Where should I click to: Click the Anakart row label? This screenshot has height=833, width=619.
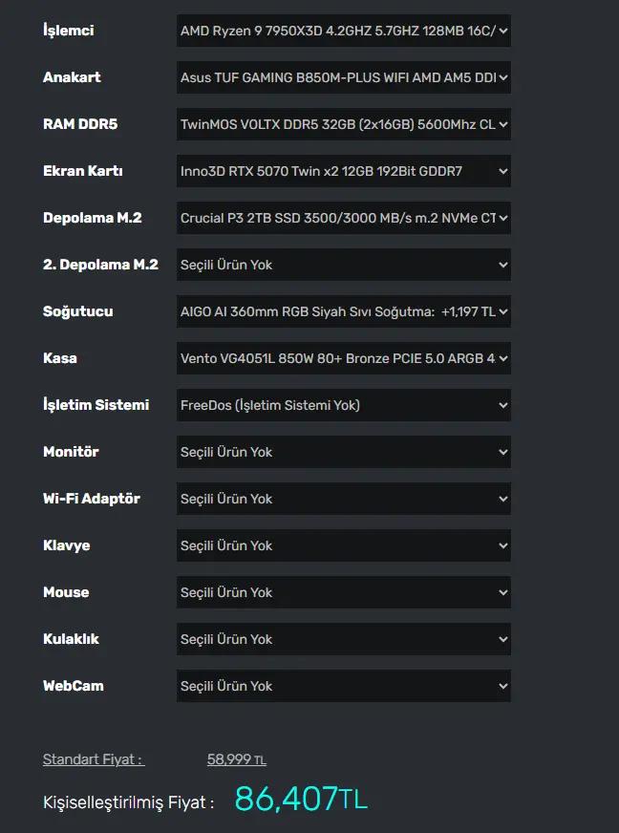click(x=72, y=77)
